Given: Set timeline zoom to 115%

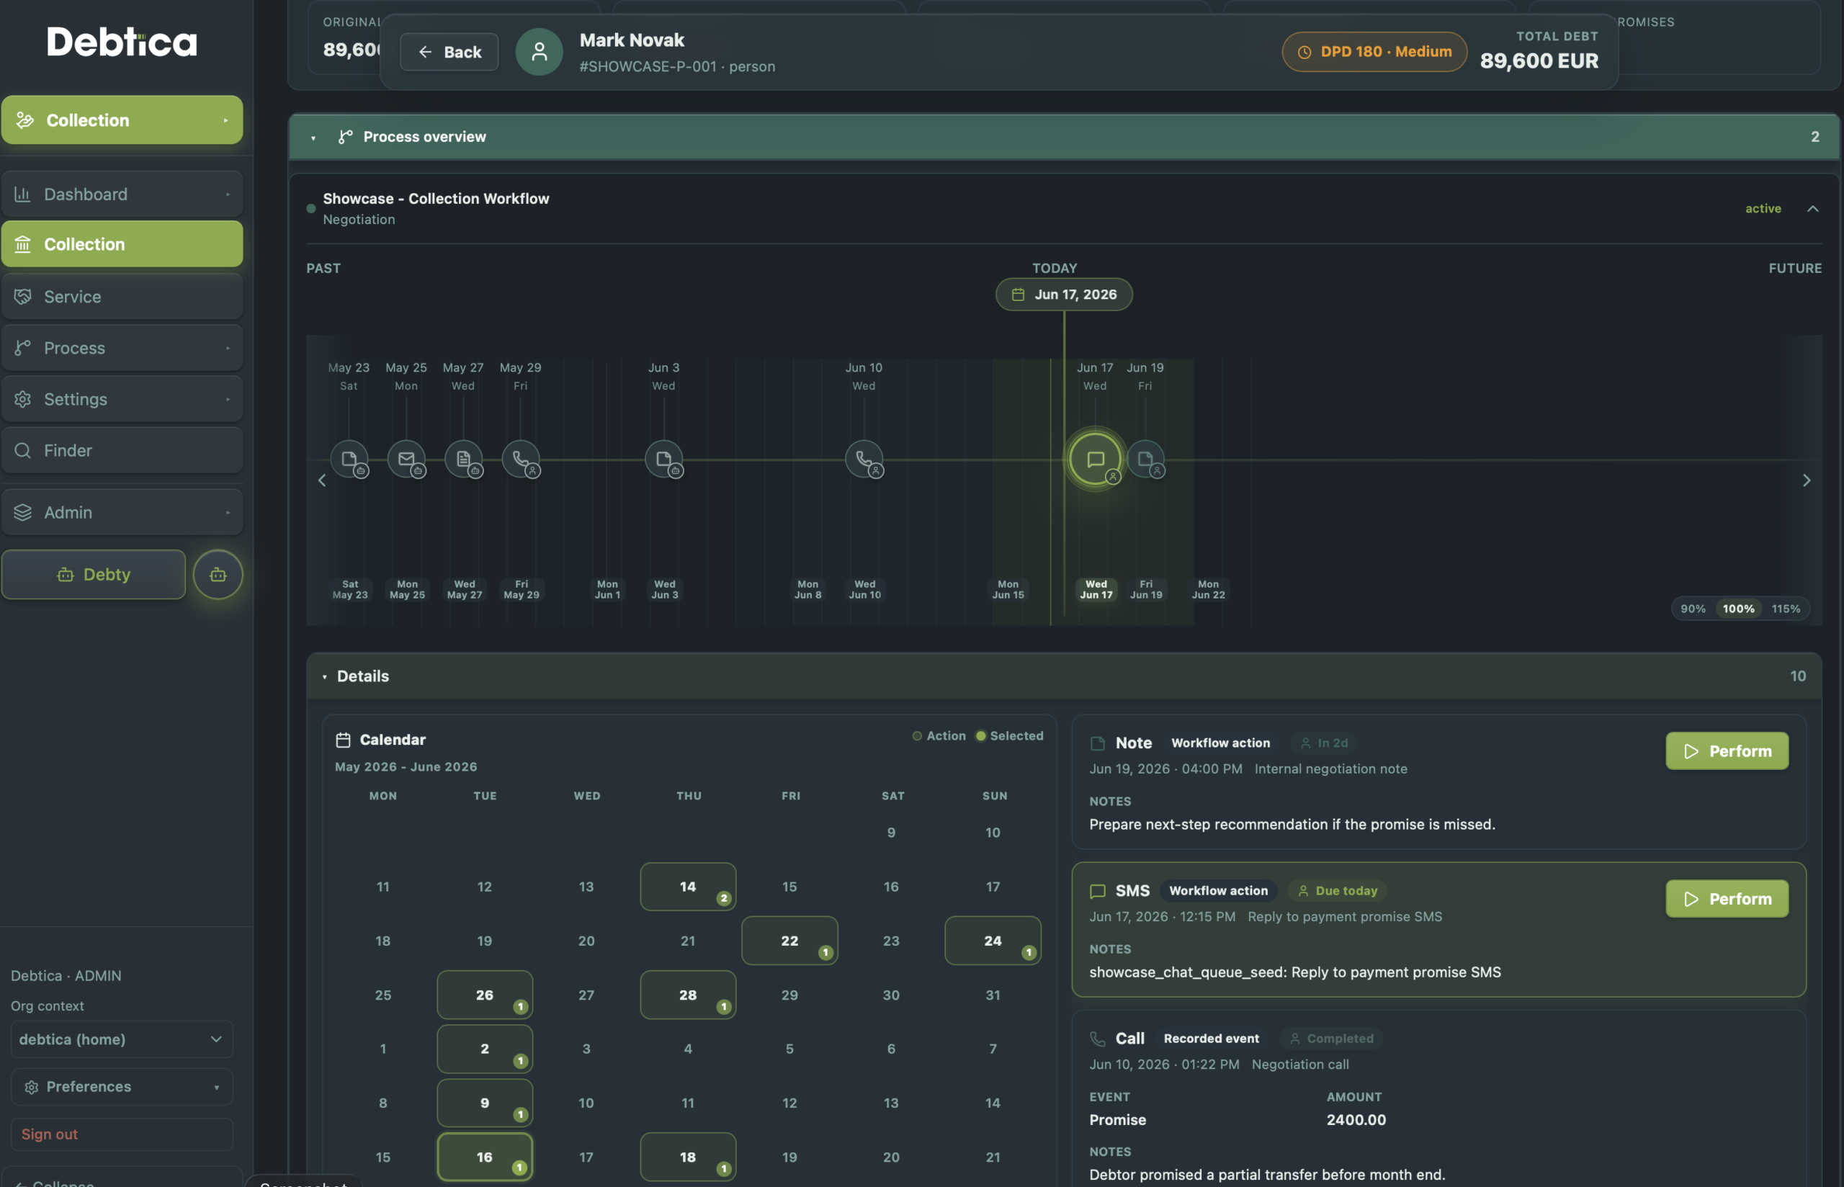Looking at the screenshot, I should (1786, 609).
